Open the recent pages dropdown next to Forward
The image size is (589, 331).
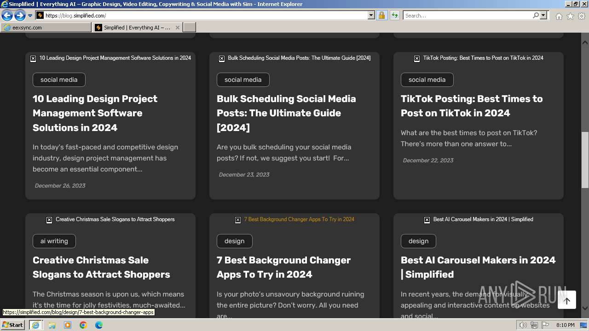[x=30, y=16]
